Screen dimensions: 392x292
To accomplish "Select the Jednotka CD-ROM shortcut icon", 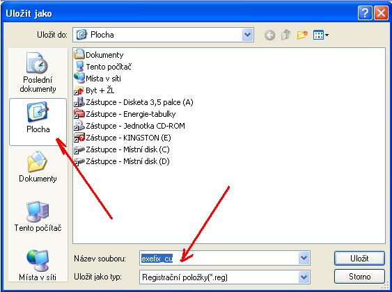I will 79,126.
